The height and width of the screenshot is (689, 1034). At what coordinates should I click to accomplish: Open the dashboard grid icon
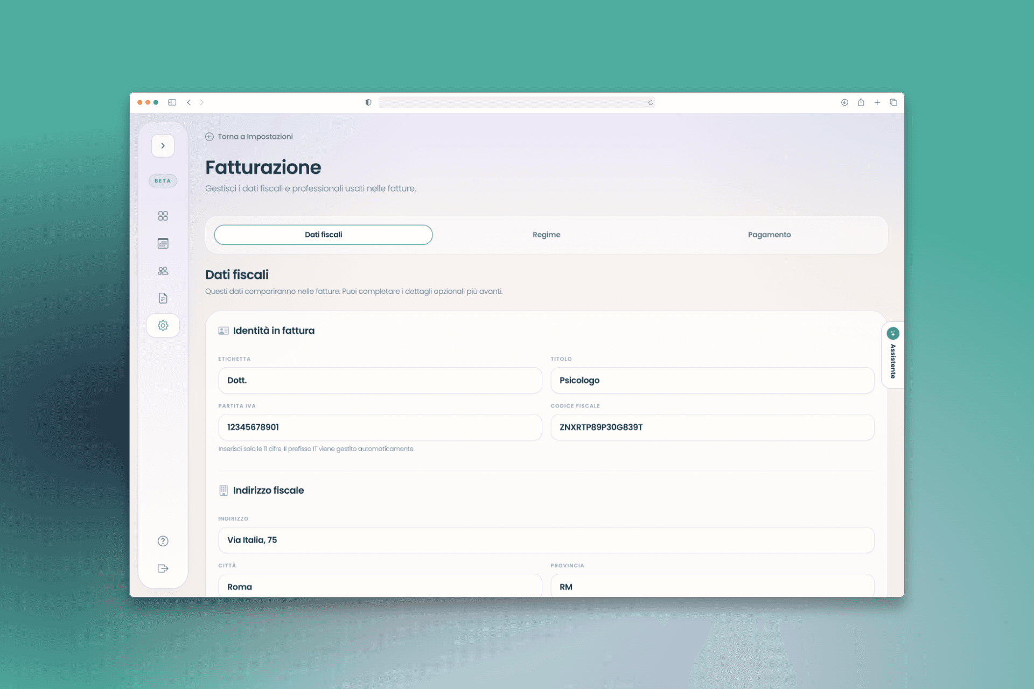coord(163,216)
